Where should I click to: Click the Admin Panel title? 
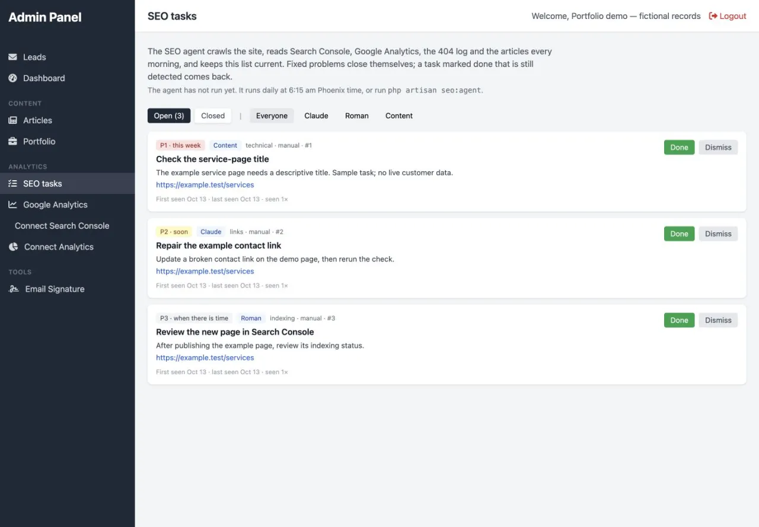pyautogui.click(x=45, y=17)
